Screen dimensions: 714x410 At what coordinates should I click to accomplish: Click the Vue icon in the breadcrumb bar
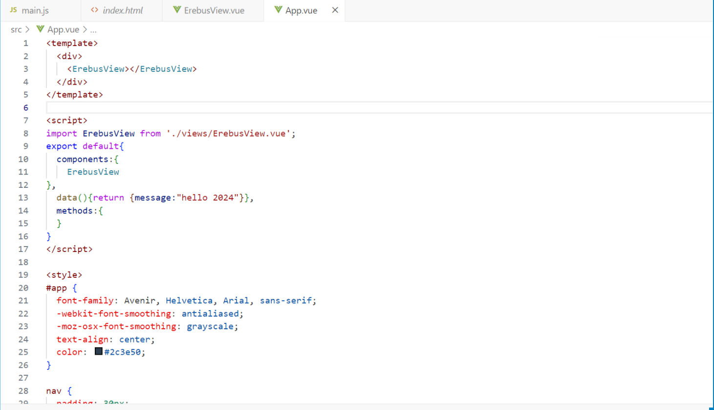coord(41,29)
